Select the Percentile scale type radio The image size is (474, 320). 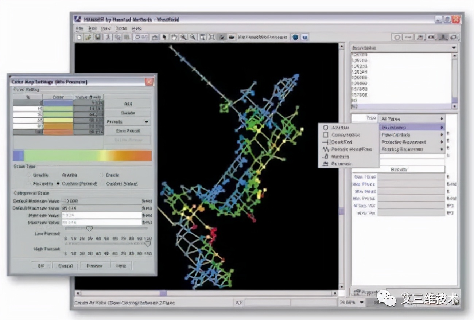pos(29,184)
